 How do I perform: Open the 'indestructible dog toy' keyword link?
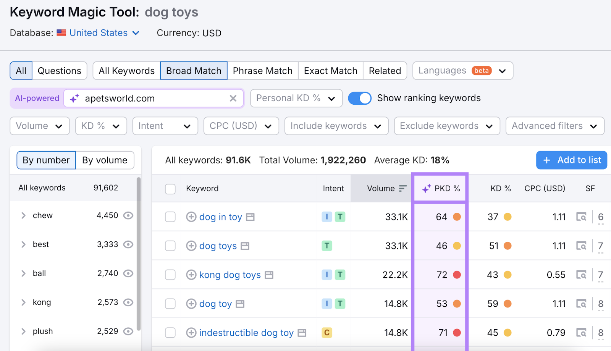coord(246,333)
